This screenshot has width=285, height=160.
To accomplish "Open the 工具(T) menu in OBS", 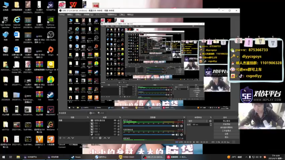I will (x=122, y=15).
